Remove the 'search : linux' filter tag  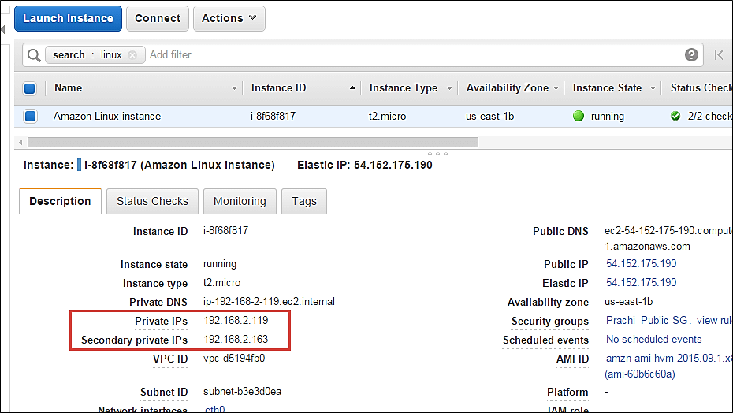pos(132,55)
